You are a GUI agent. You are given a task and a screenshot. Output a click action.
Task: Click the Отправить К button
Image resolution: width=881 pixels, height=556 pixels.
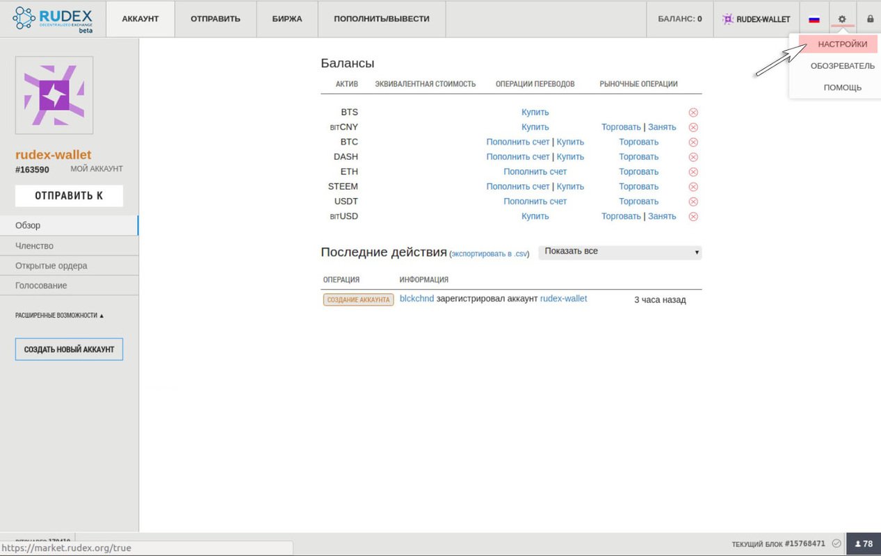[69, 196]
